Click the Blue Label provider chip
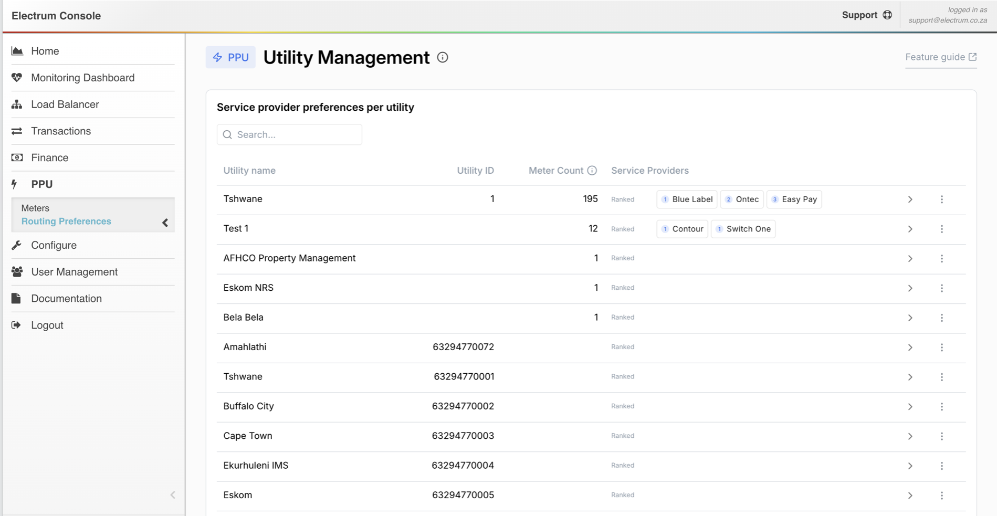Screen dimensions: 997x516 point(687,199)
